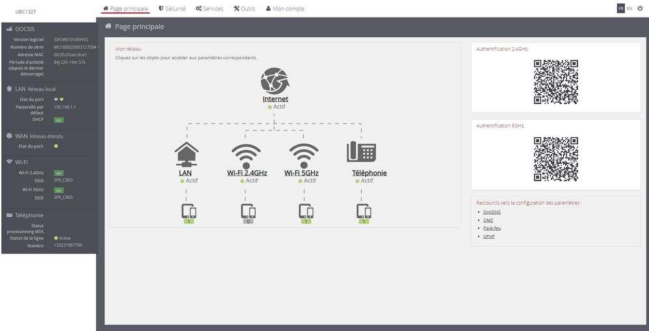Open the Pare-feu shortcut link
This screenshot has width=649, height=331.
(x=492, y=228)
